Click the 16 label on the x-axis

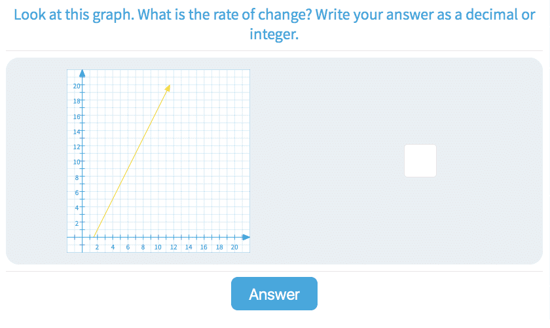point(204,247)
